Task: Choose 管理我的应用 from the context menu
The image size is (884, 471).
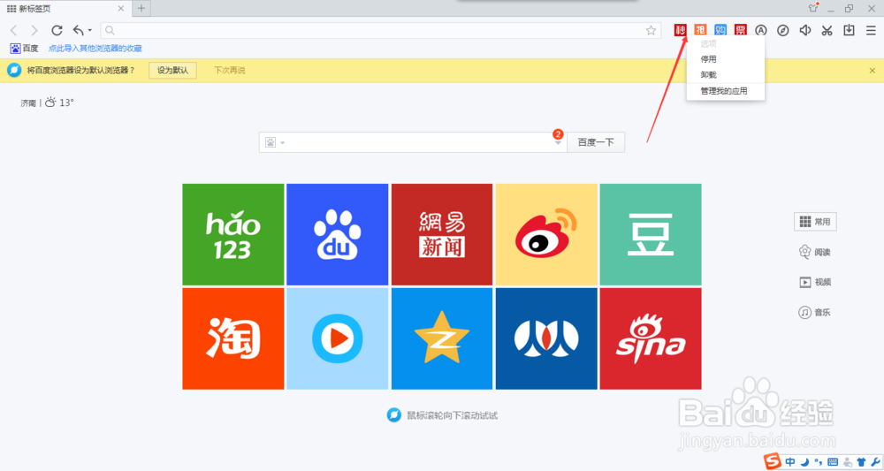Action: coord(726,91)
